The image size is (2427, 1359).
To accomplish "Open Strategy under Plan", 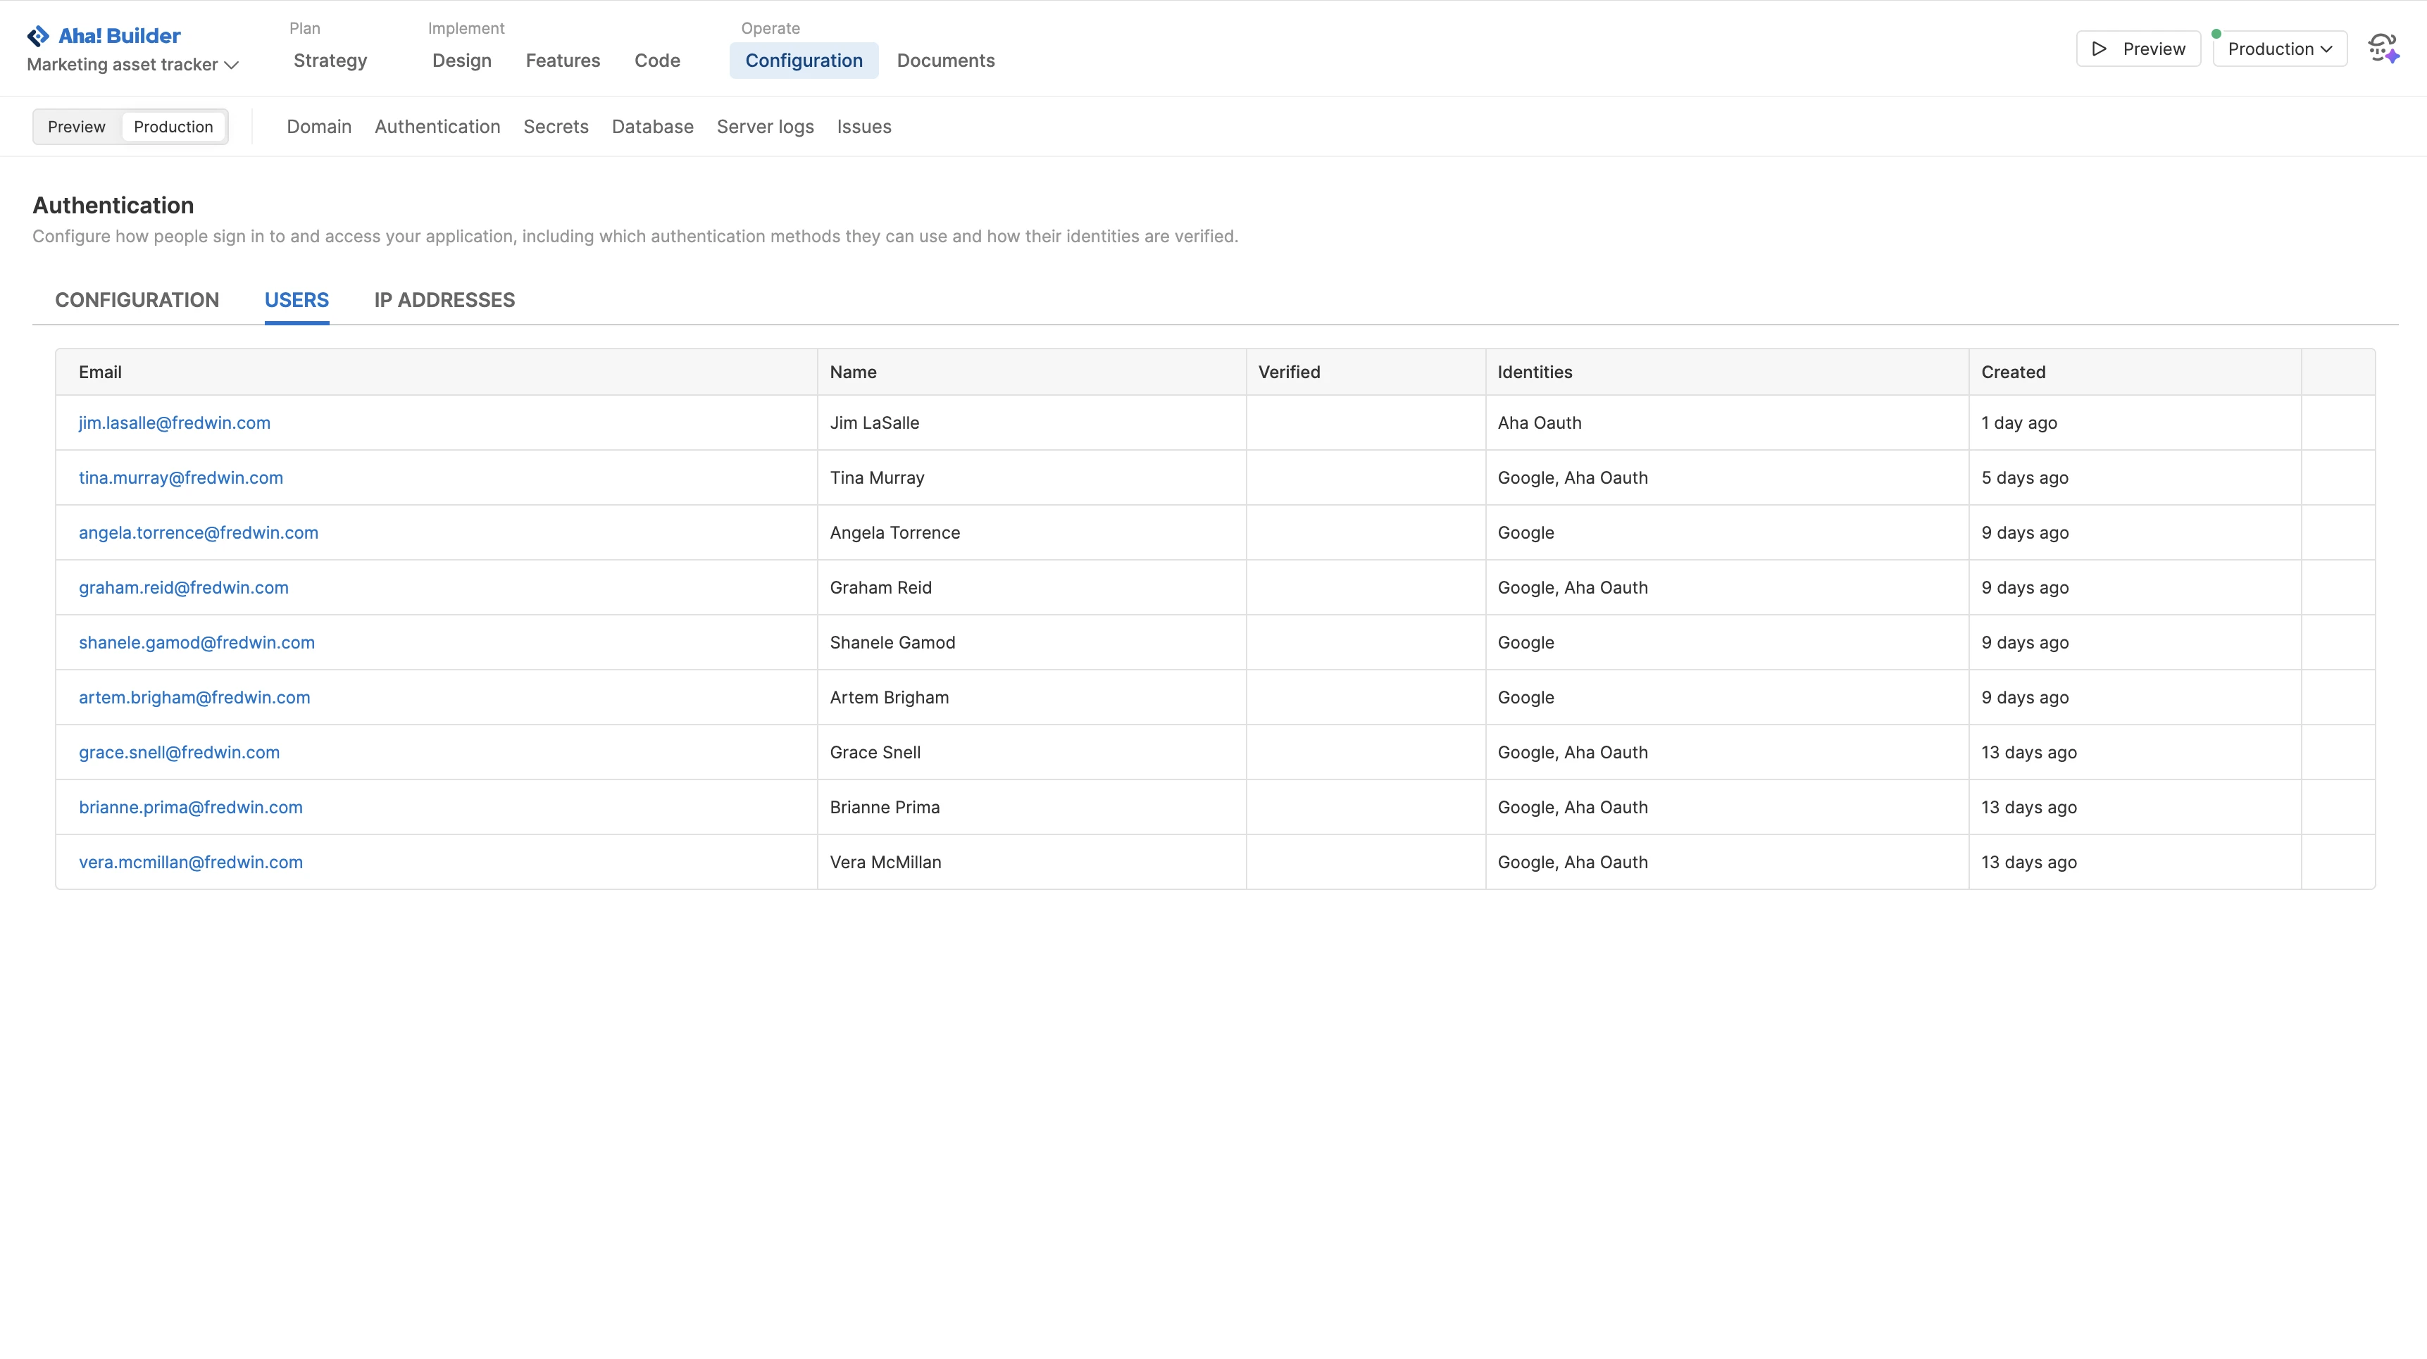I will click(x=330, y=61).
